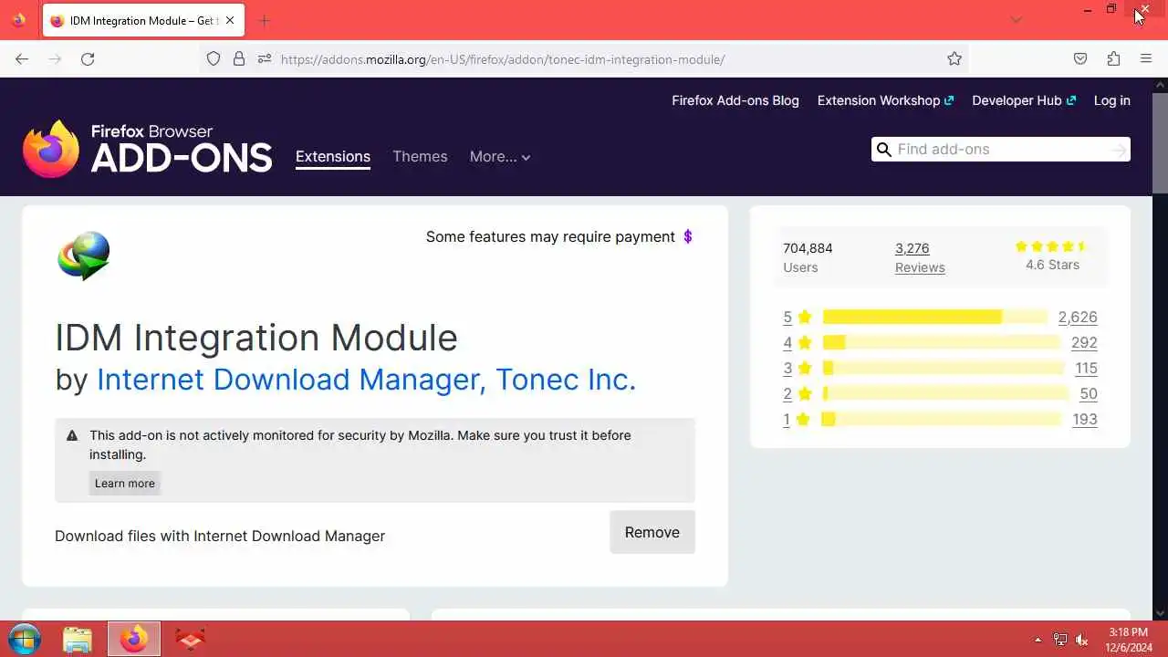1168x657 pixels.
Task: Go back with the browser back arrow
Action: [x=22, y=59]
